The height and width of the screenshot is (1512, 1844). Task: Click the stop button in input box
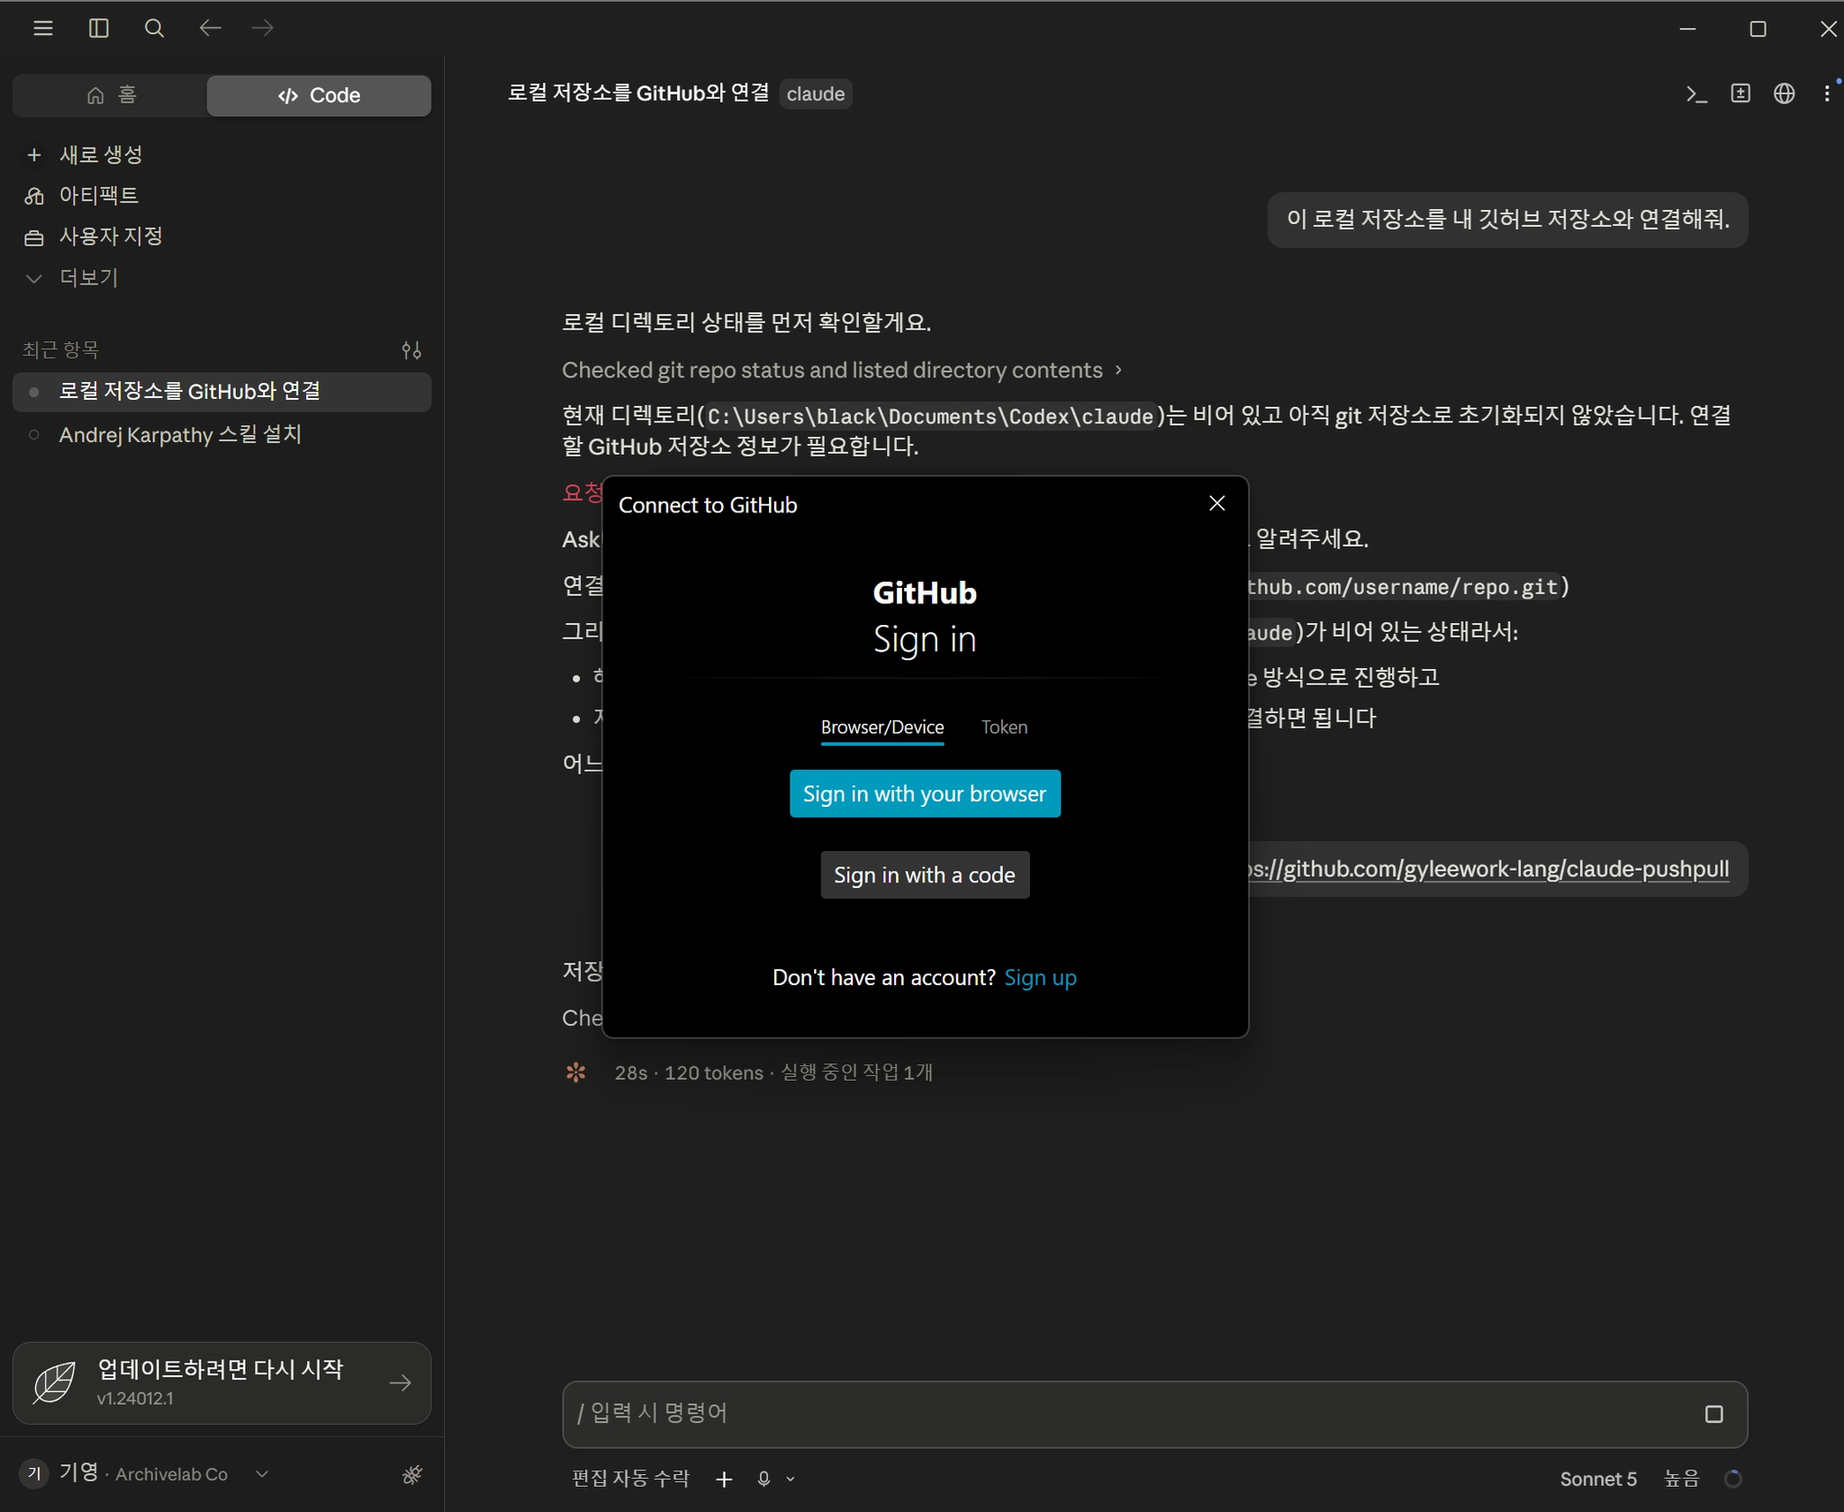[1713, 1414]
